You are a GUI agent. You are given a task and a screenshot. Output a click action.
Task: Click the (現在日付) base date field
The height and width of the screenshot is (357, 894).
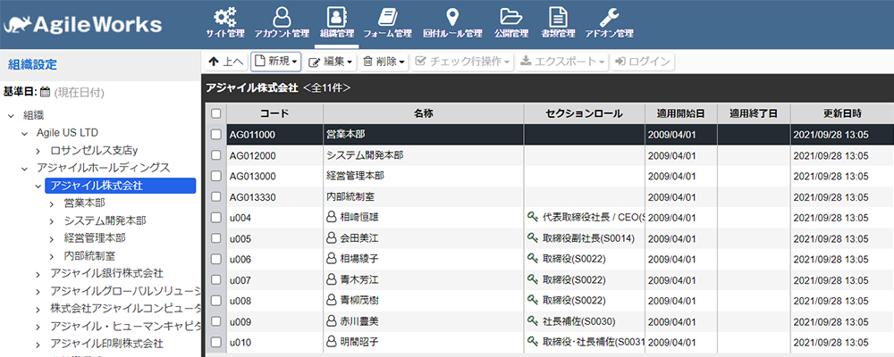[x=80, y=92]
